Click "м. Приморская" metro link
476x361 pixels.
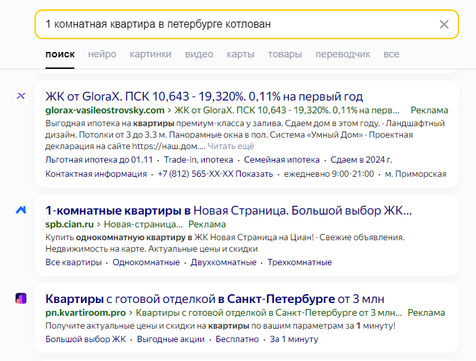tap(416, 174)
